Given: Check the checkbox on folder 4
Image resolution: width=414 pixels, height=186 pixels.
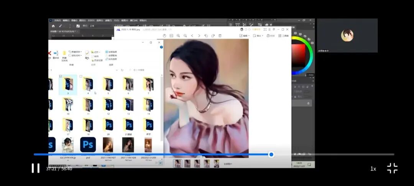Looking at the screenshot, I should (x=81, y=77).
